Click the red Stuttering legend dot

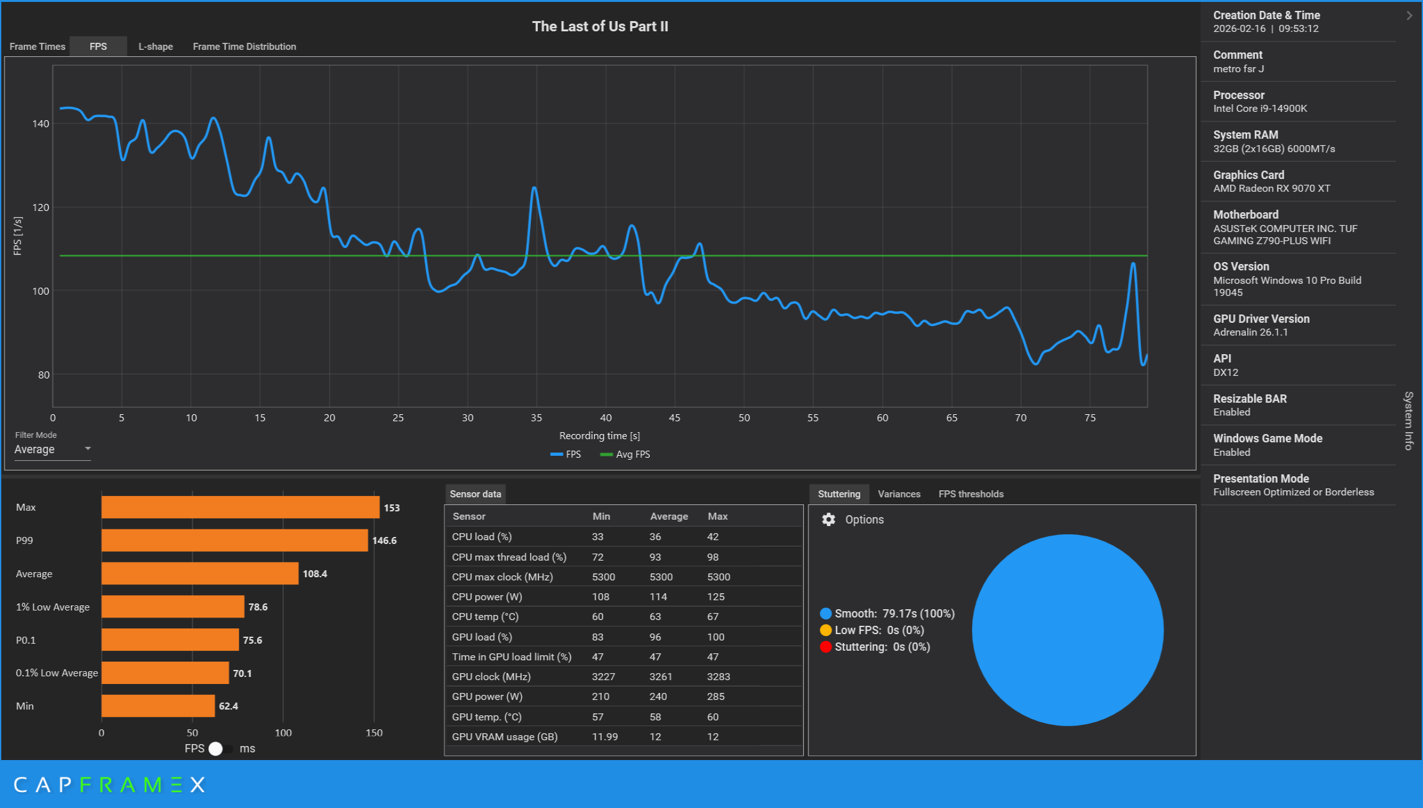click(826, 647)
